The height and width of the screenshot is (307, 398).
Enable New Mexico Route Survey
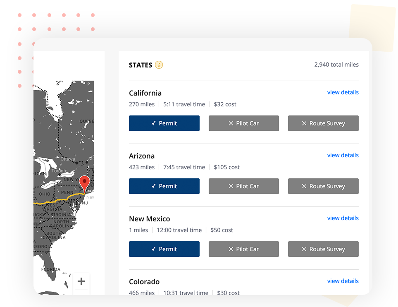[323, 249]
